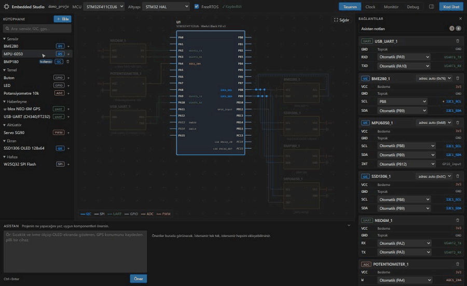
Task: Click I2C legend entry
Action: (86, 214)
